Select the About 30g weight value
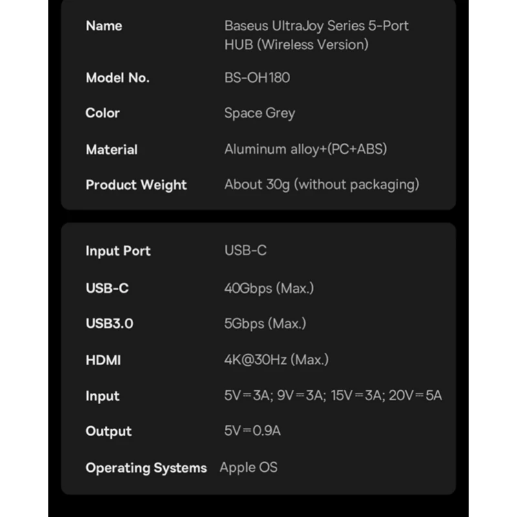The image size is (517, 517). (321, 185)
